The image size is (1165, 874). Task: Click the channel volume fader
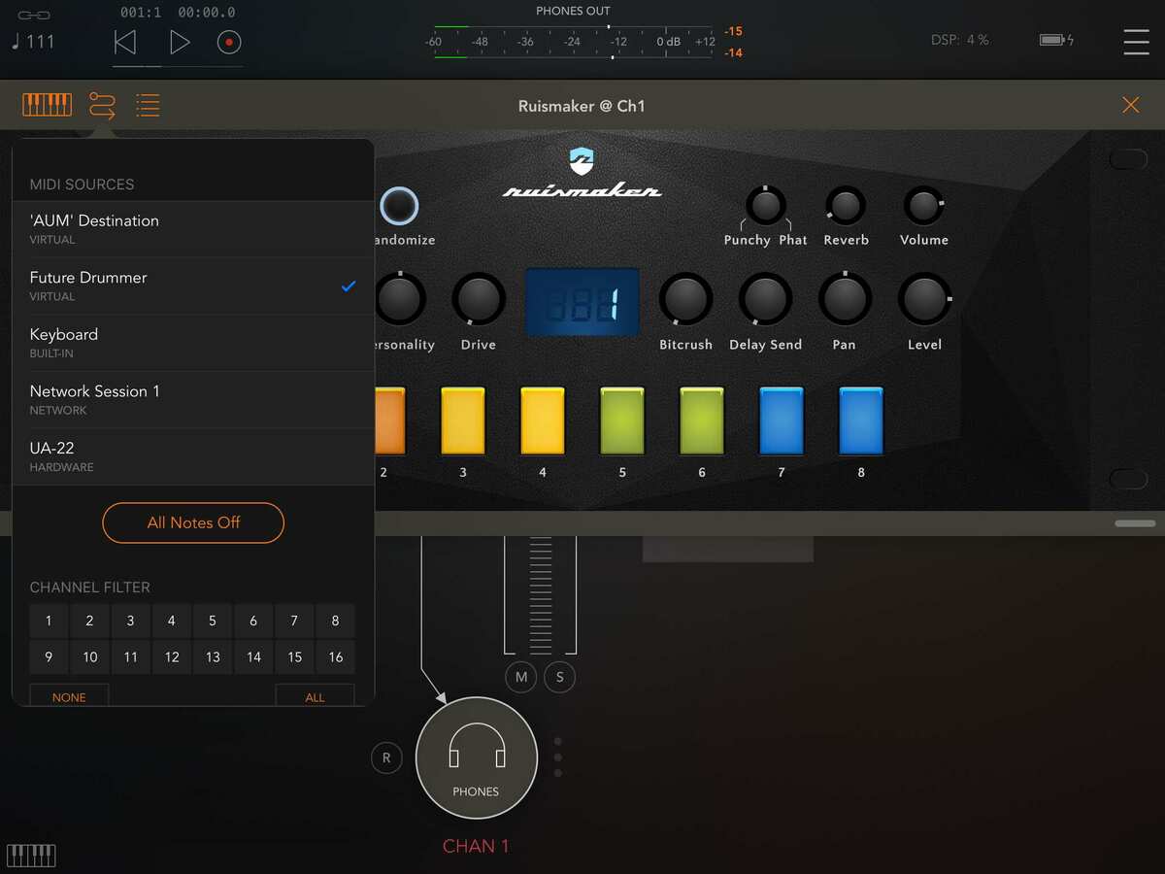point(541,594)
